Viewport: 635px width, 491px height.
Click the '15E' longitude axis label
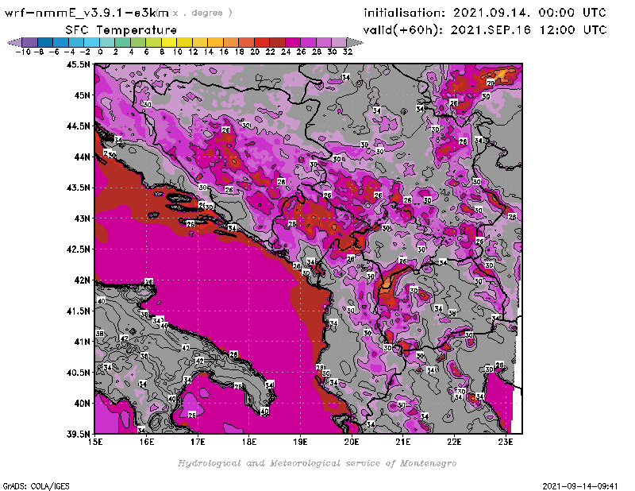95,442
